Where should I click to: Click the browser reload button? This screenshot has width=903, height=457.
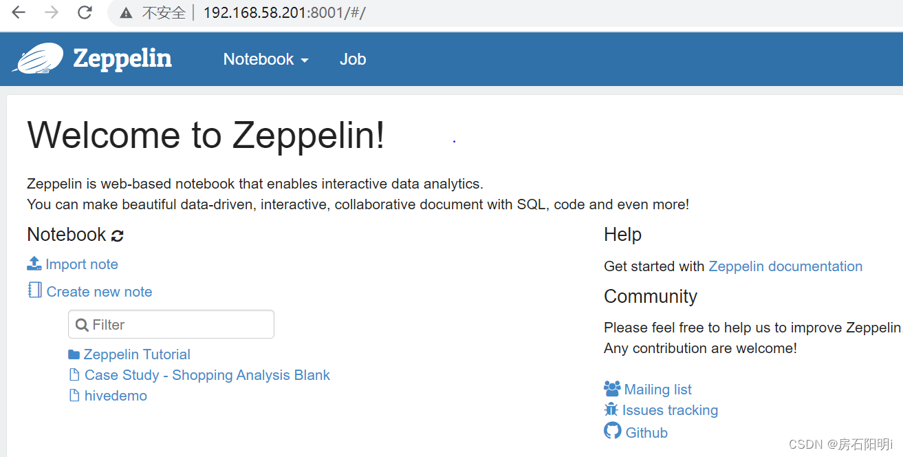pos(84,12)
